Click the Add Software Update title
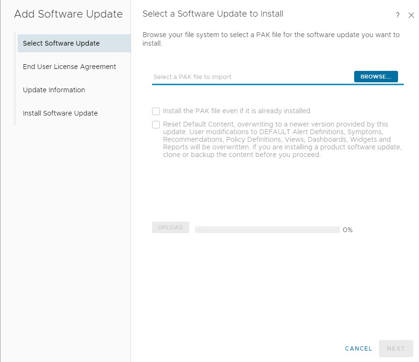Viewport: 419px width, 362px height. tap(68, 14)
